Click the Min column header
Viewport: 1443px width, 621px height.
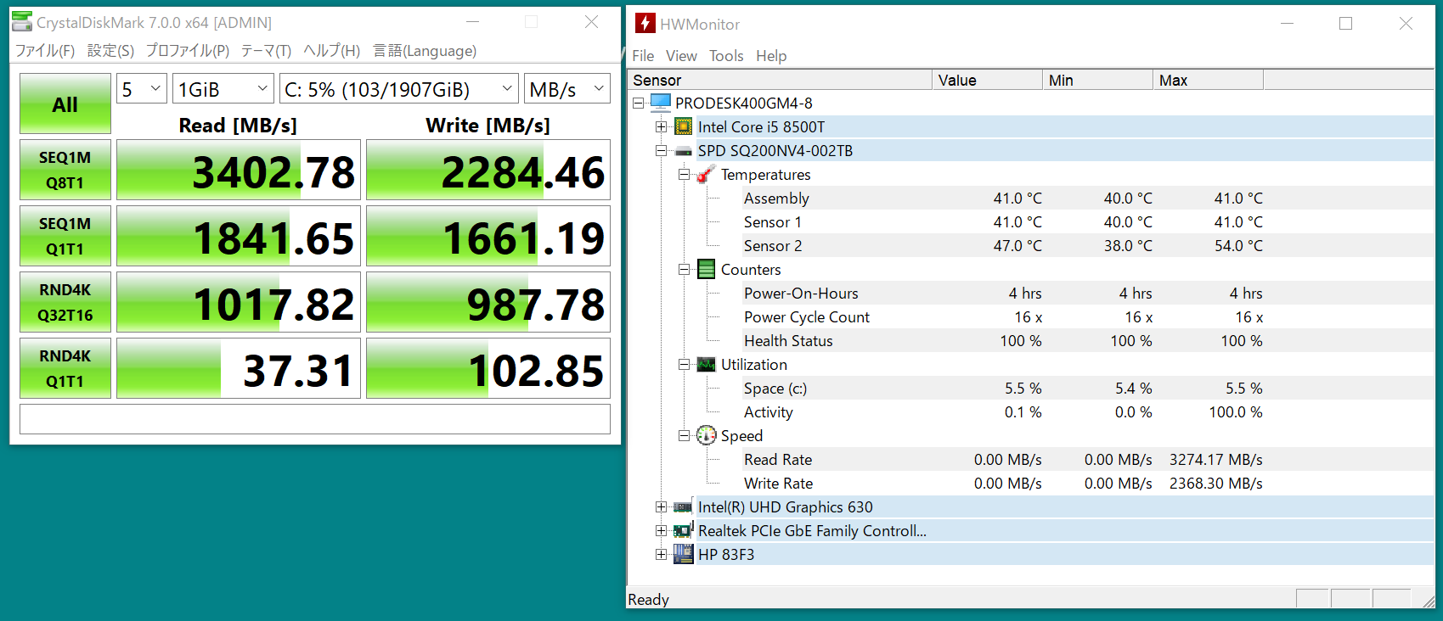(x=1097, y=80)
